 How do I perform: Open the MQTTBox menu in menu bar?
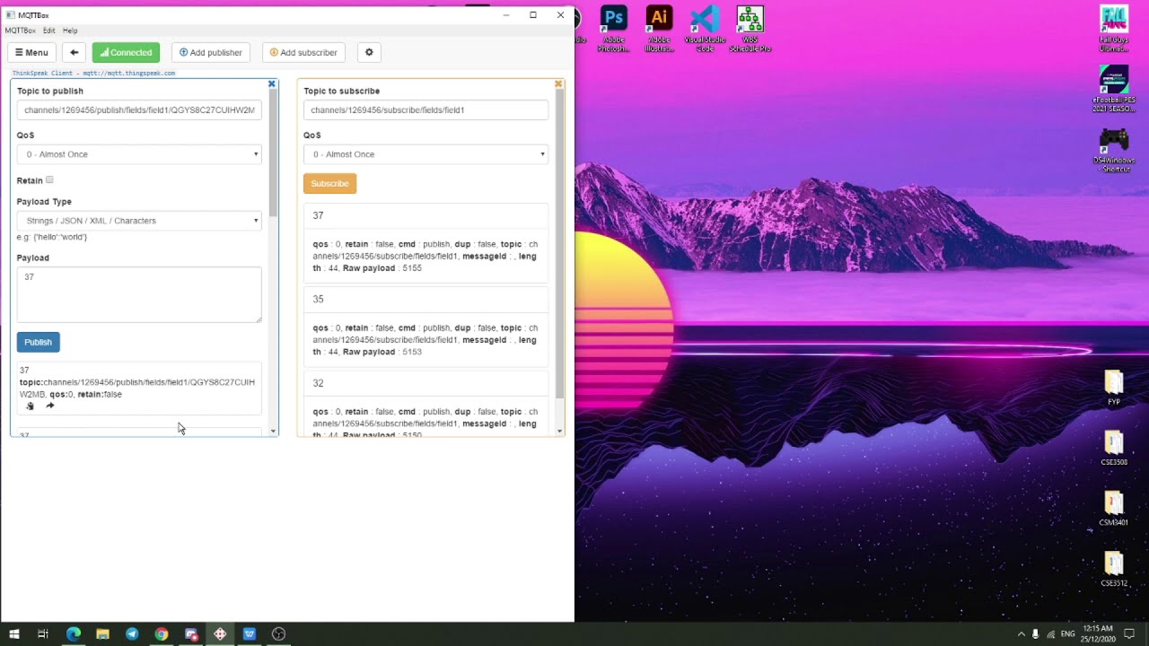pos(20,31)
